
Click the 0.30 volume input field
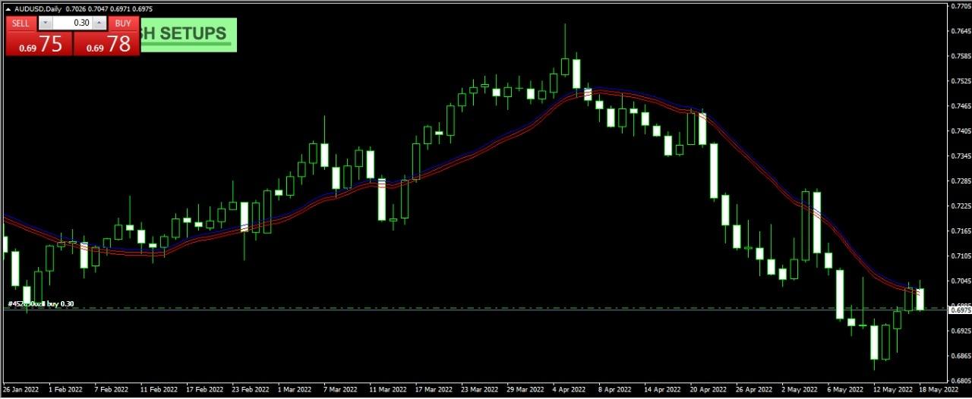point(72,24)
